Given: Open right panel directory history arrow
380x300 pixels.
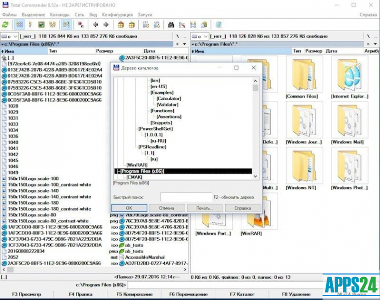Looking at the screenshot, I should pyautogui.click(x=375, y=44).
